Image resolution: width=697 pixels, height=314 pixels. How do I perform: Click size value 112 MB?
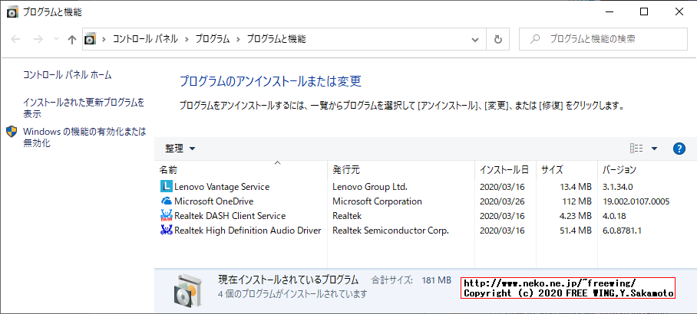pyautogui.click(x=578, y=201)
